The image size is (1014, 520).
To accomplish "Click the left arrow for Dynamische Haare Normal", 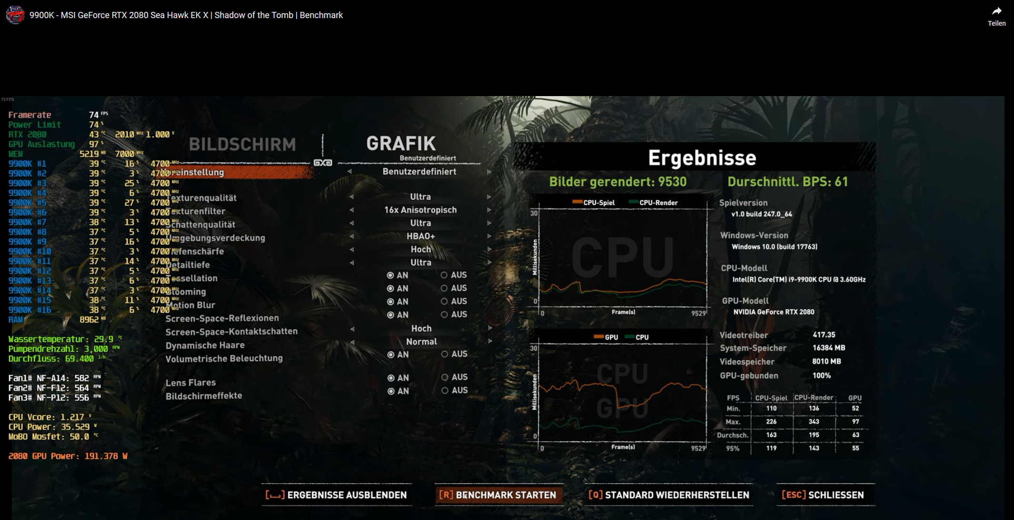I will (x=352, y=342).
